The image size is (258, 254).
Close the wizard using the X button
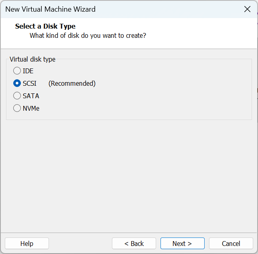point(247,9)
